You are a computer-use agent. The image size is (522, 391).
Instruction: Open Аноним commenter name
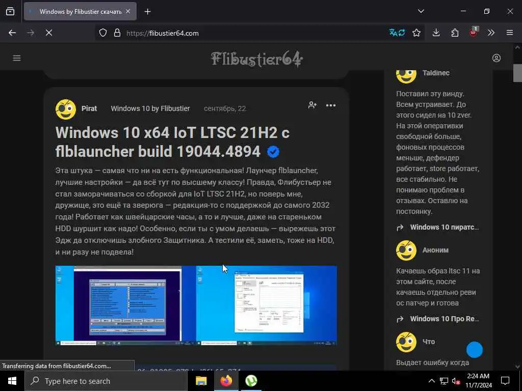[x=435, y=250]
